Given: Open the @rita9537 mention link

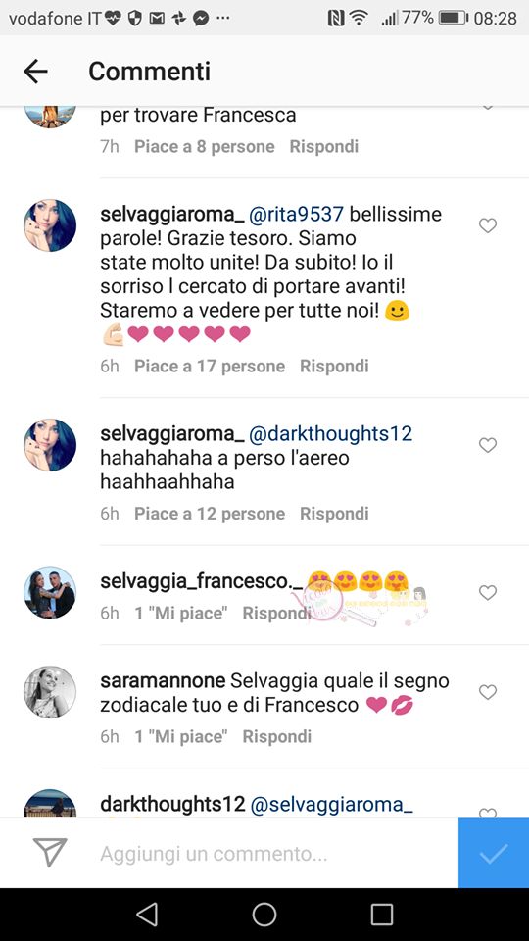Looking at the screenshot, I should point(296,215).
